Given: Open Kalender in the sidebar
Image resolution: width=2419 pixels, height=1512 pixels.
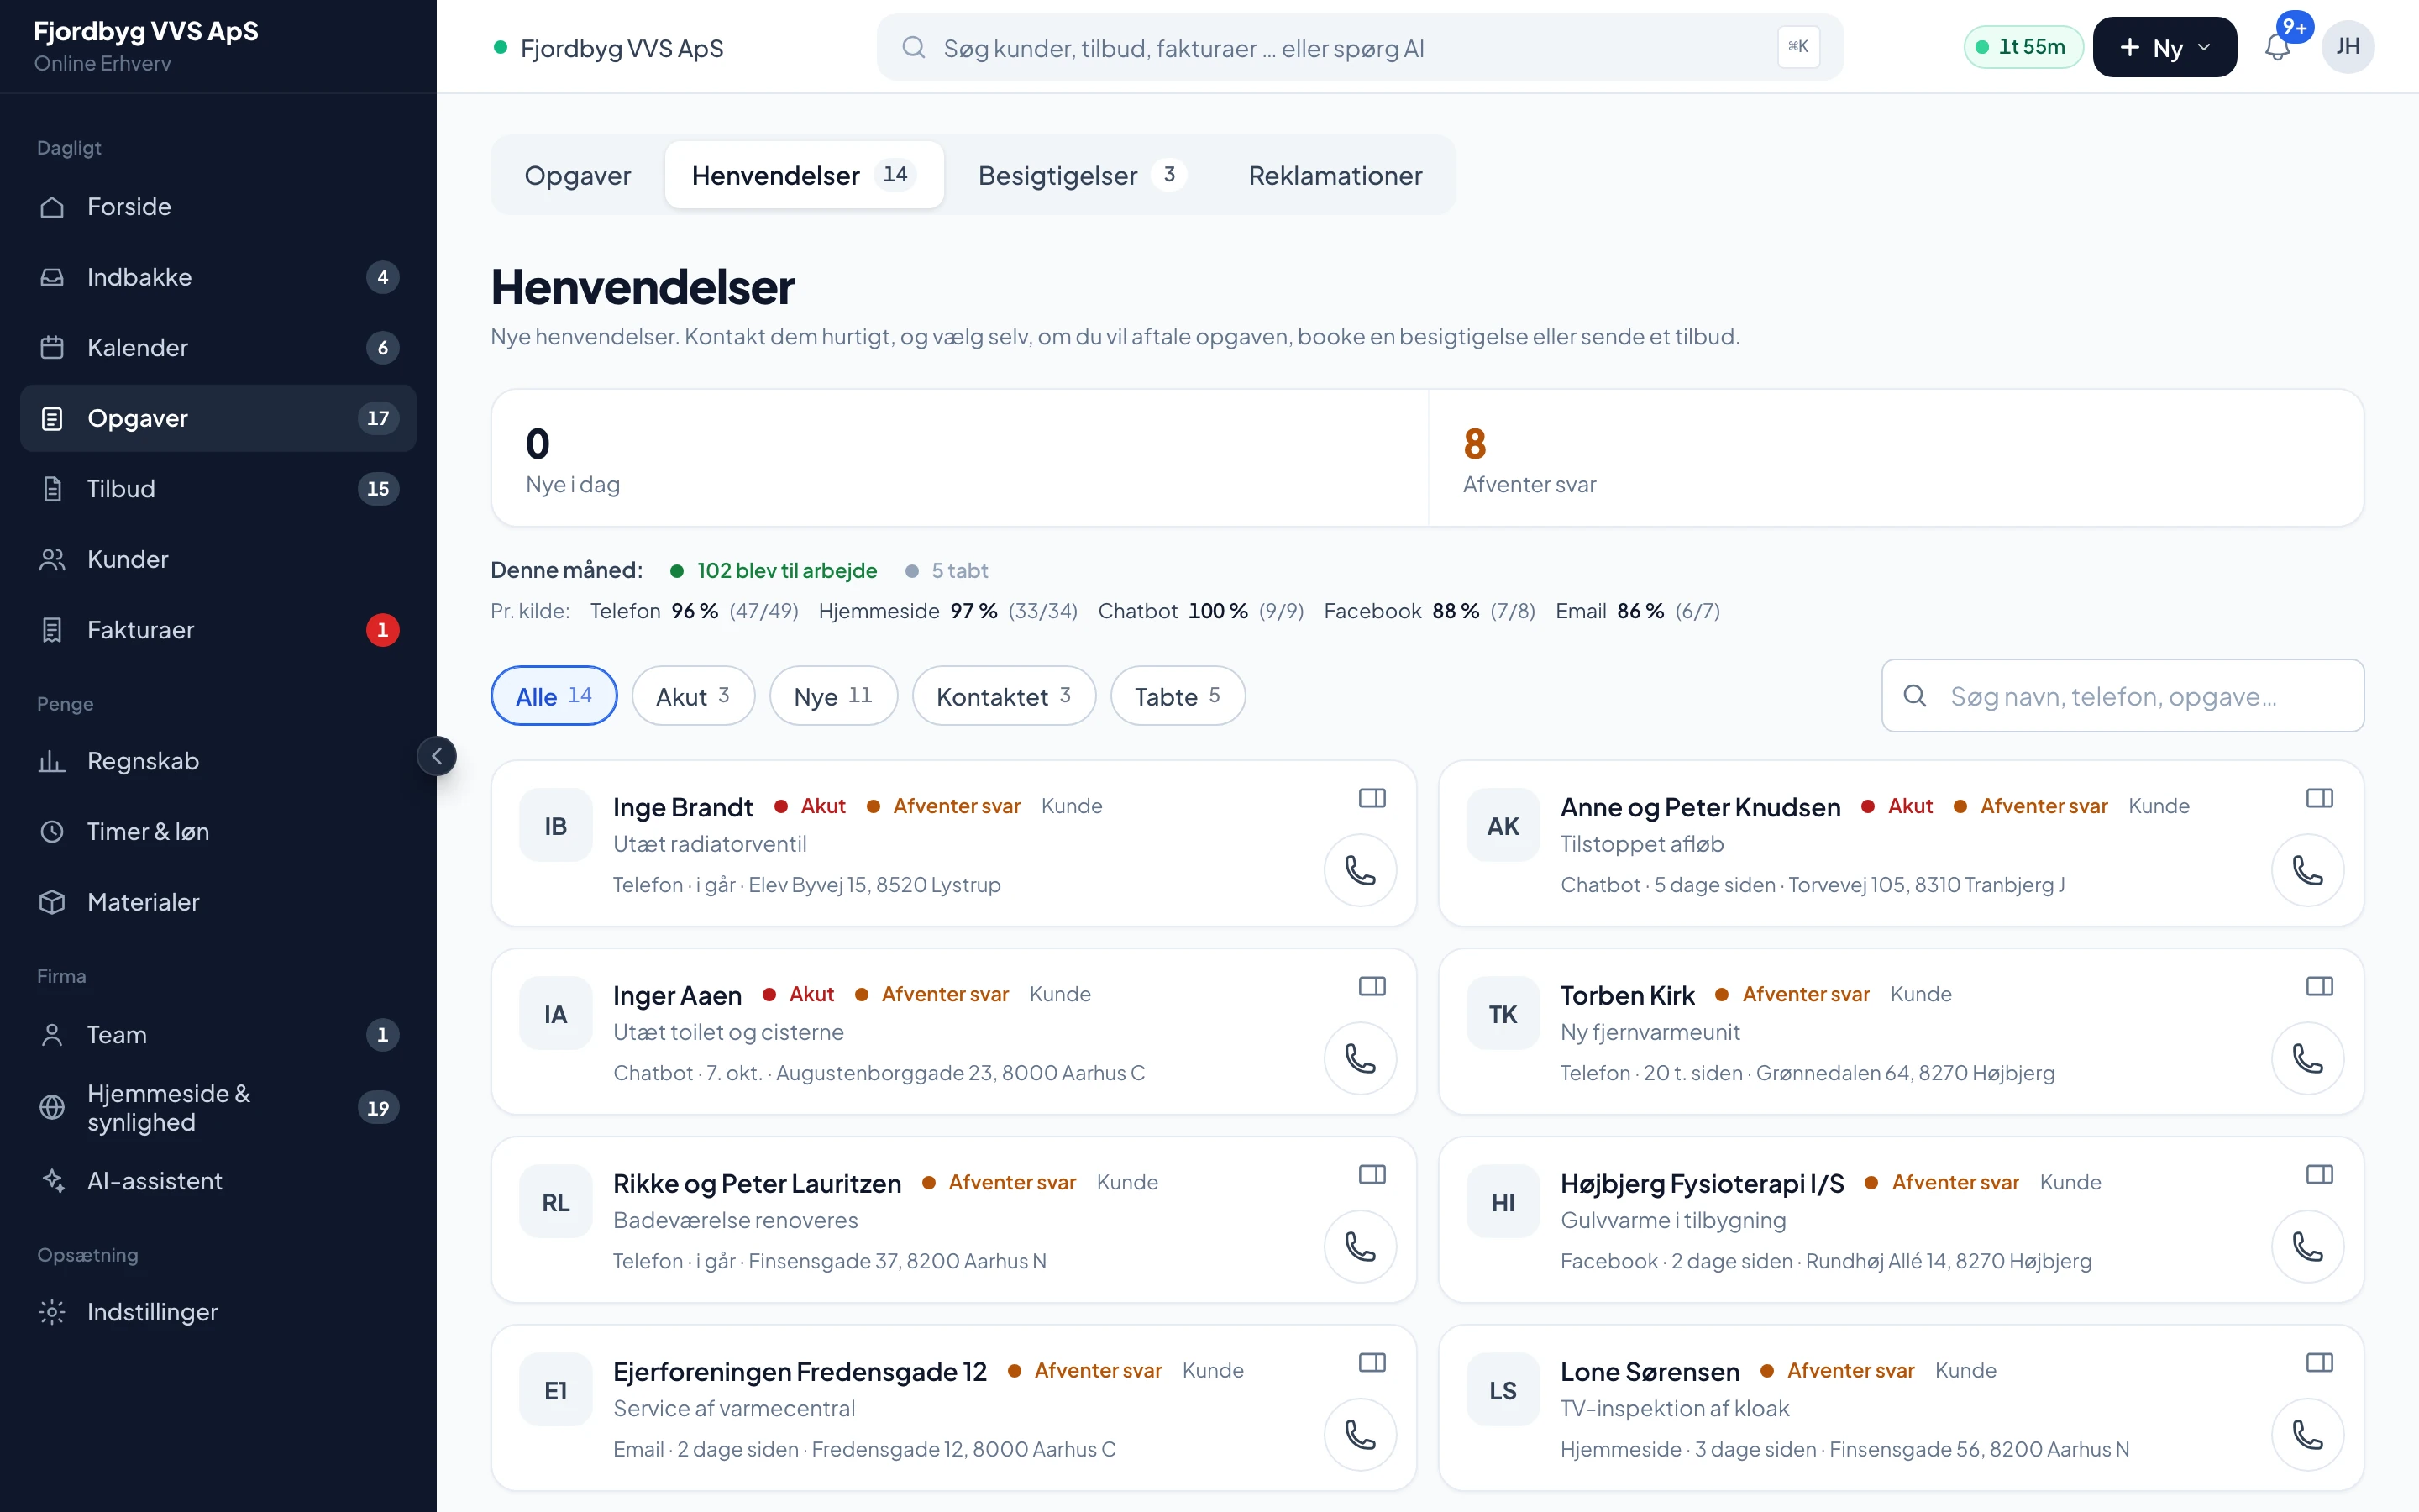Looking at the screenshot, I should (218, 348).
